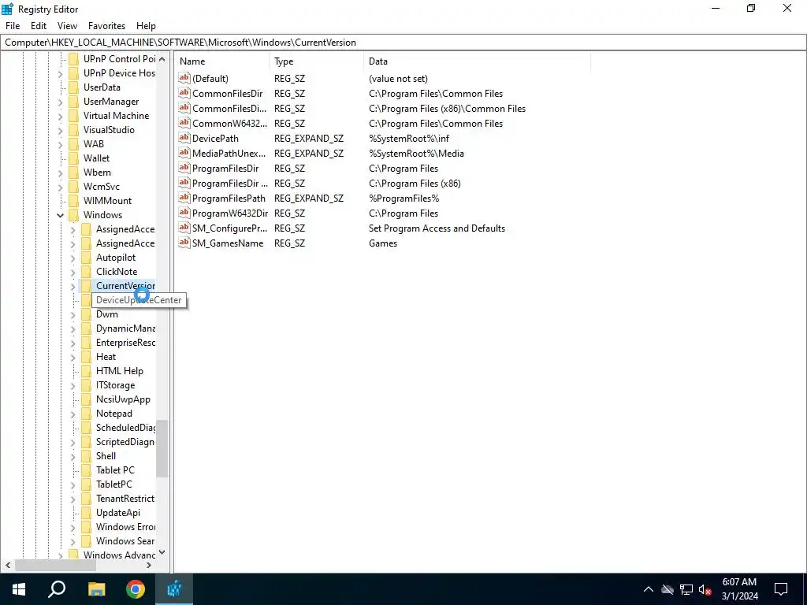The image size is (807, 605).
Task: Open the notification Action Center
Action: [781, 589]
